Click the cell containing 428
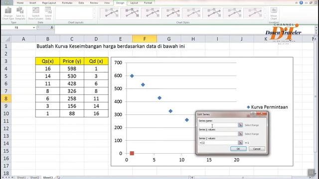Screen dimensions: 319x179 [72, 84]
